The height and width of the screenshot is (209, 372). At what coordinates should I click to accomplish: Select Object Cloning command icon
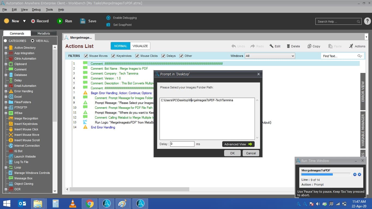coord(11,184)
